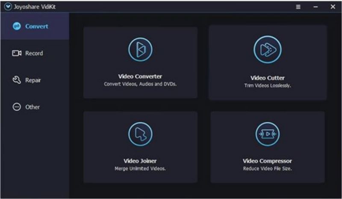The width and height of the screenshot is (342, 199).
Task: Launch Video Cutter via its round icon
Action: [x=268, y=50]
